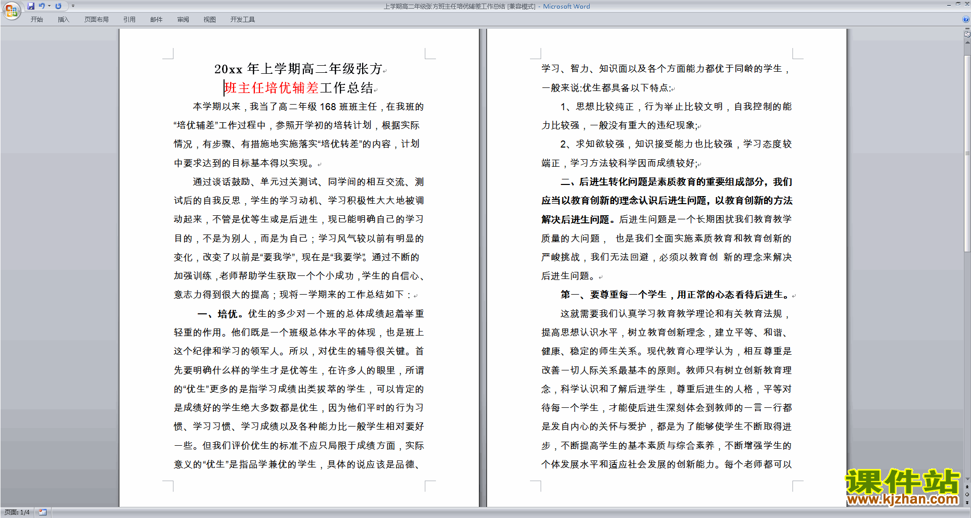The height and width of the screenshot is (518, 971).
Task: Open the Office Button menu
Action: tap(11, 10)
